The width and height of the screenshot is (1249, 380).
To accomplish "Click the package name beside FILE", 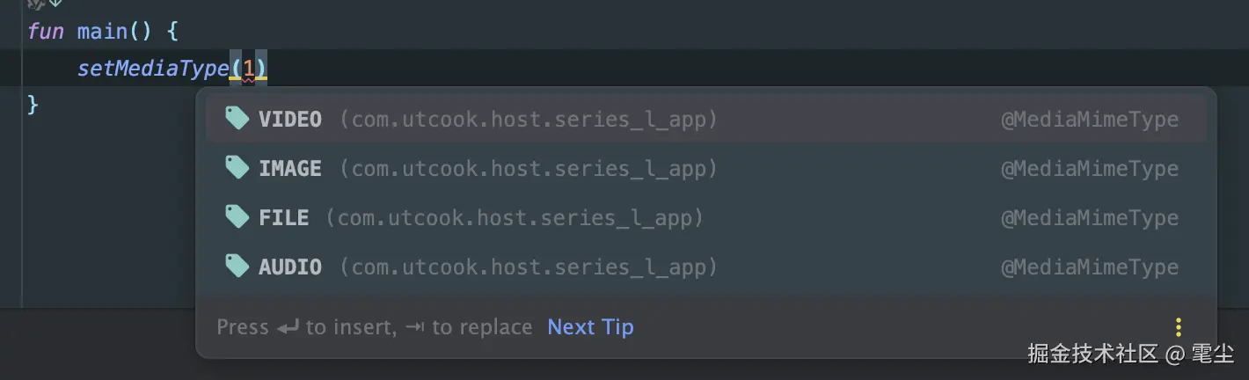I will pos(515,218).
